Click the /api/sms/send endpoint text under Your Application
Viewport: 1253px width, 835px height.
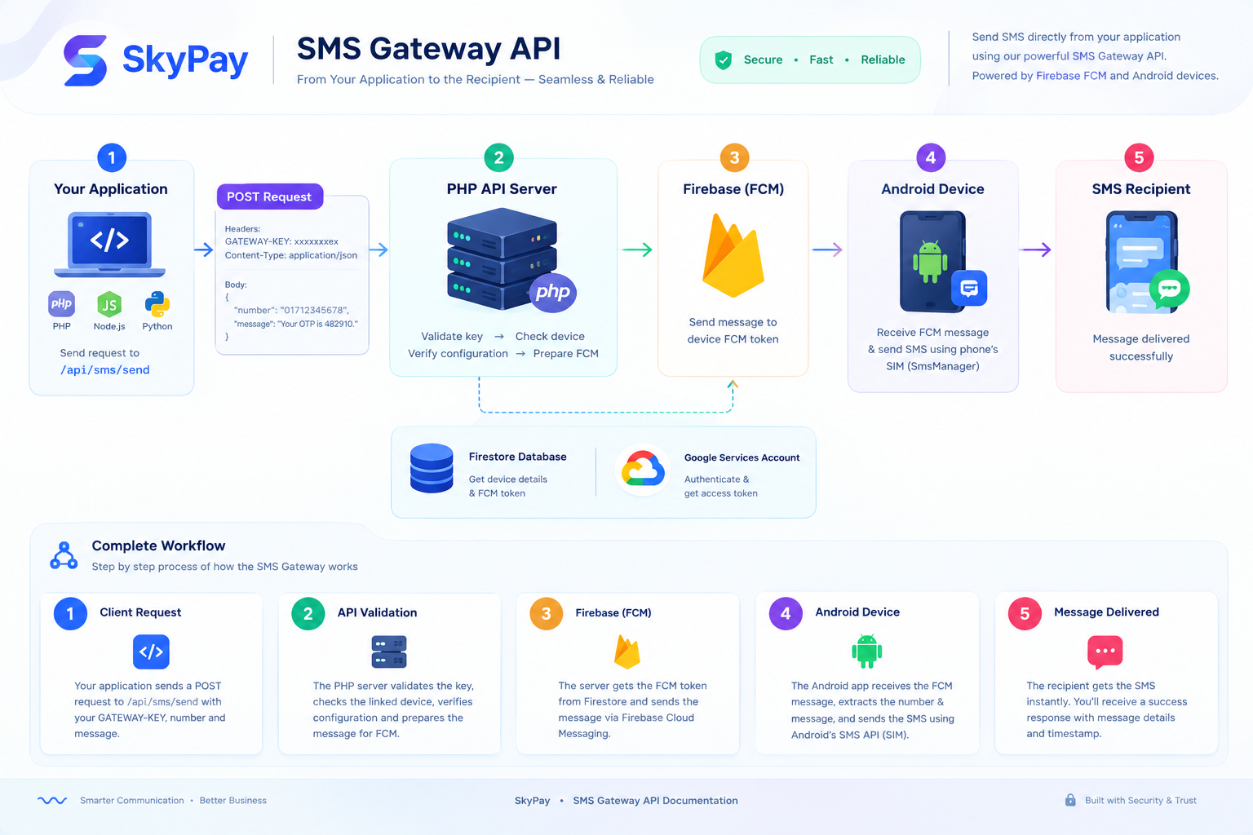(105, 370)
